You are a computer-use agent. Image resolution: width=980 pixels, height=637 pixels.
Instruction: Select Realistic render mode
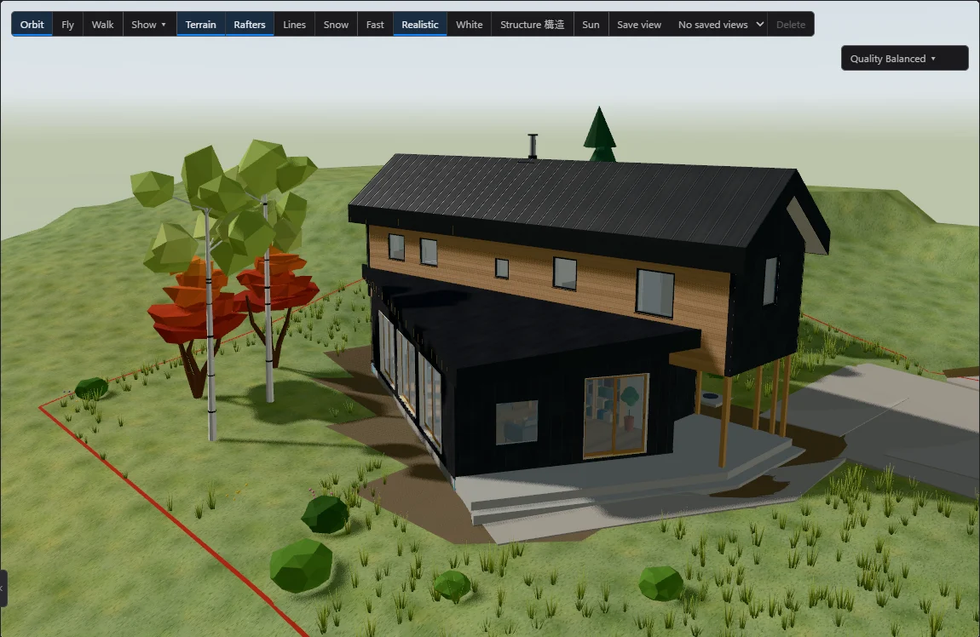[420, 25]
